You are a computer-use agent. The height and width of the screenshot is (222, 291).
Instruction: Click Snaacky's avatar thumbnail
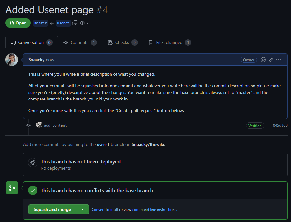pos(12,59)
